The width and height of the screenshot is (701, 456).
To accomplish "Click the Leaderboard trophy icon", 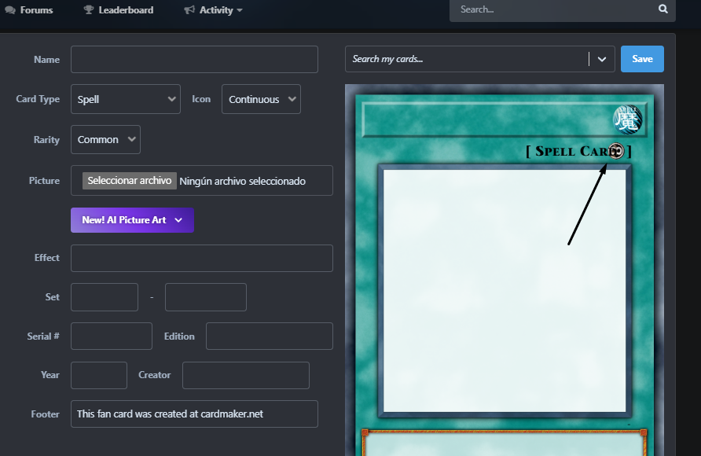I will pyautogui.click(x=89, y=10).
